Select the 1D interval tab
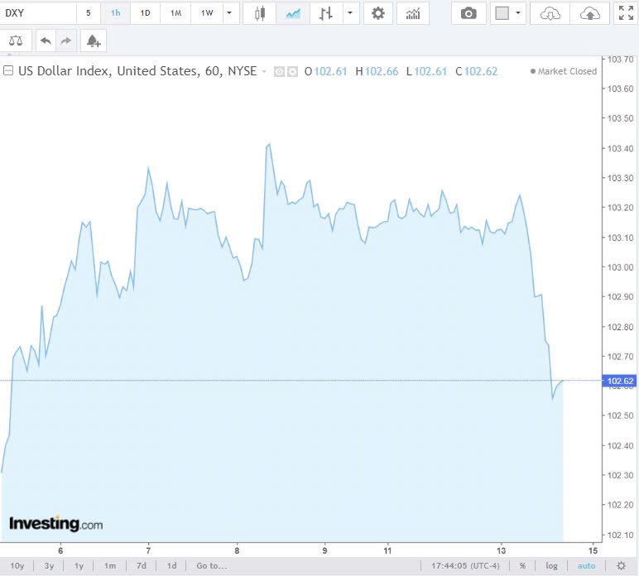Image resolution: width=639 pixels, height=576 pixels. tap(146, 13)
